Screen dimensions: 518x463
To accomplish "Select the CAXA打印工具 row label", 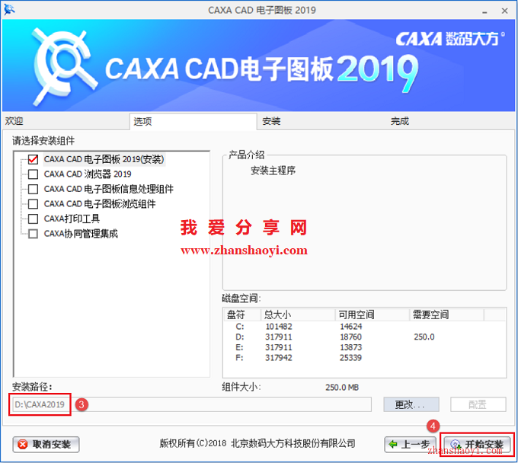I will (72, 219).
